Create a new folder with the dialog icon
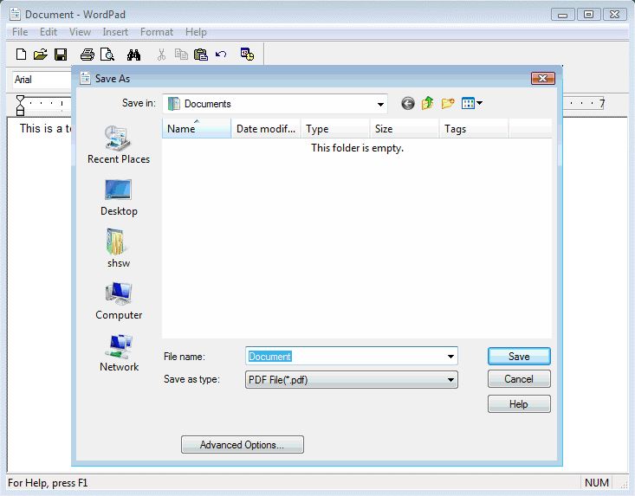Screen dimensions: 635x496 (x=448, y=103)
